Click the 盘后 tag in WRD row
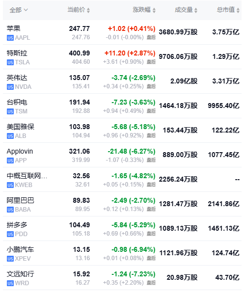Screen dimensions: 243x295 pos(151,283)
